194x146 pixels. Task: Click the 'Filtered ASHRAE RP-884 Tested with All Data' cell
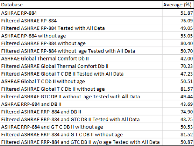click(x=82, y=28)
